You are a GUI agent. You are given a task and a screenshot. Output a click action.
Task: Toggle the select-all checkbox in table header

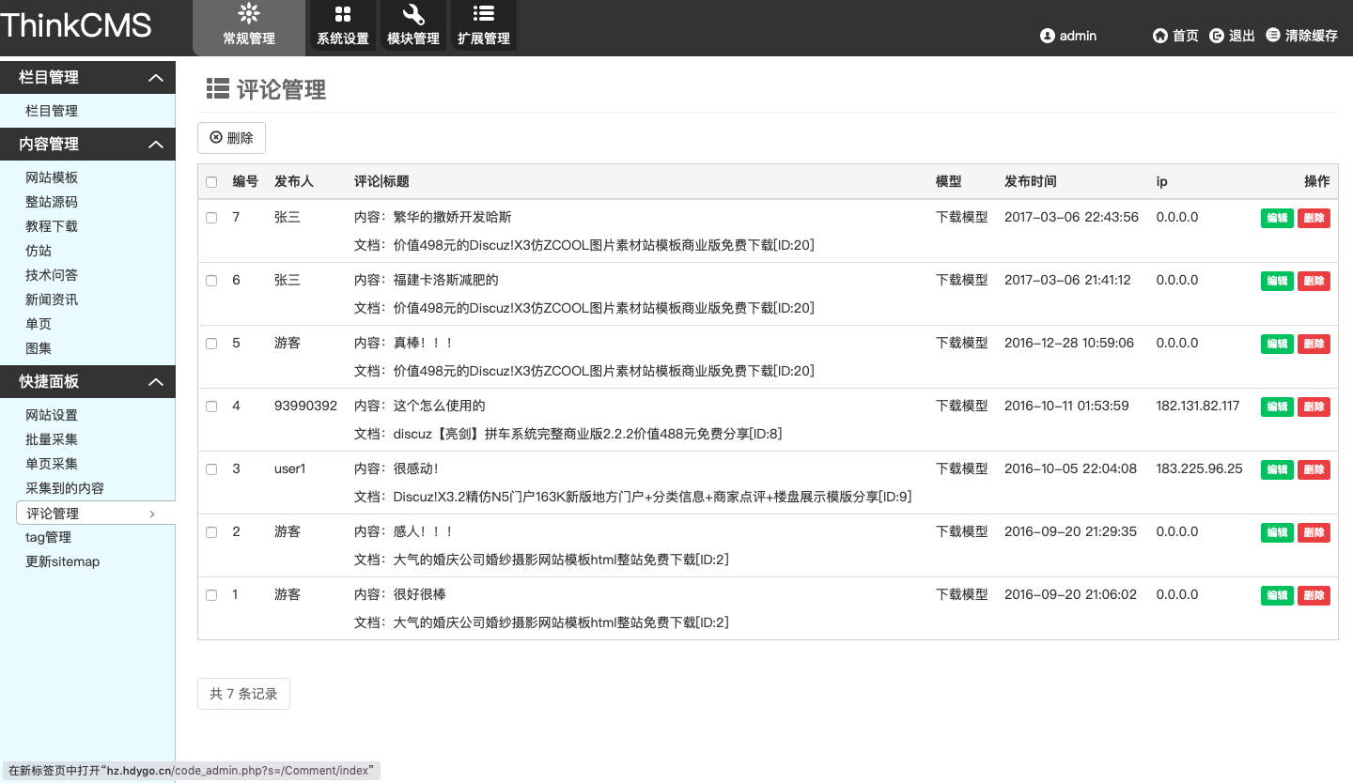[x=211, y=182]
